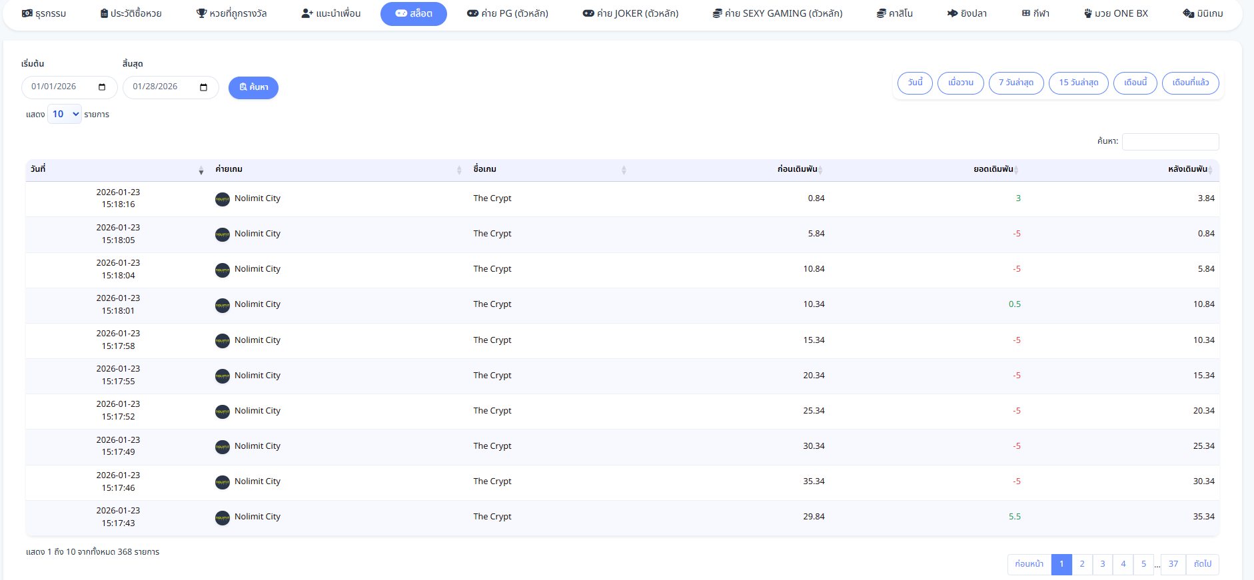Filter by 7 วันล่าสุด quick range
The height and width of the screenshot is (580, 1254).
(1016, 83)
